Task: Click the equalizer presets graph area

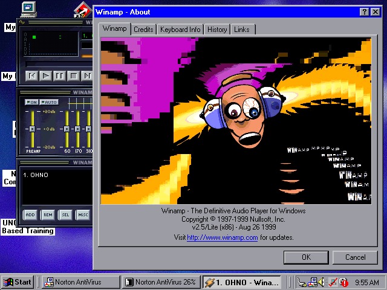Action: [x=80, y=103]
